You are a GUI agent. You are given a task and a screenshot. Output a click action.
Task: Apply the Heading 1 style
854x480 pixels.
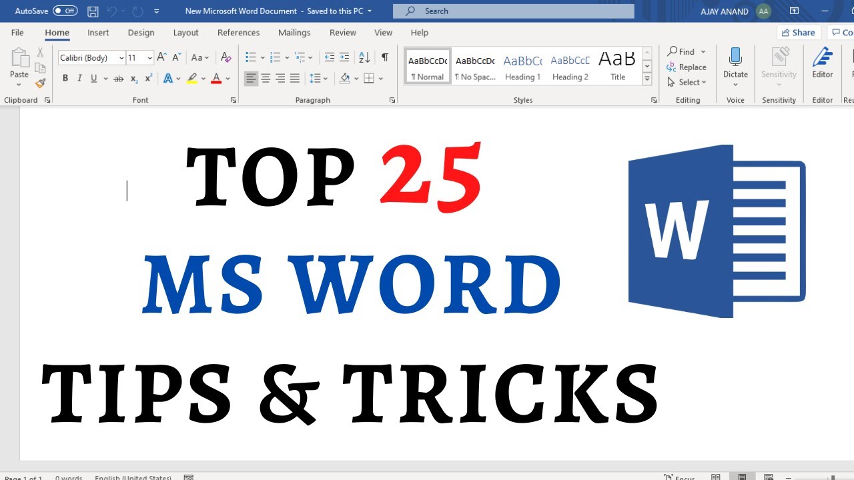coord(522,66)
